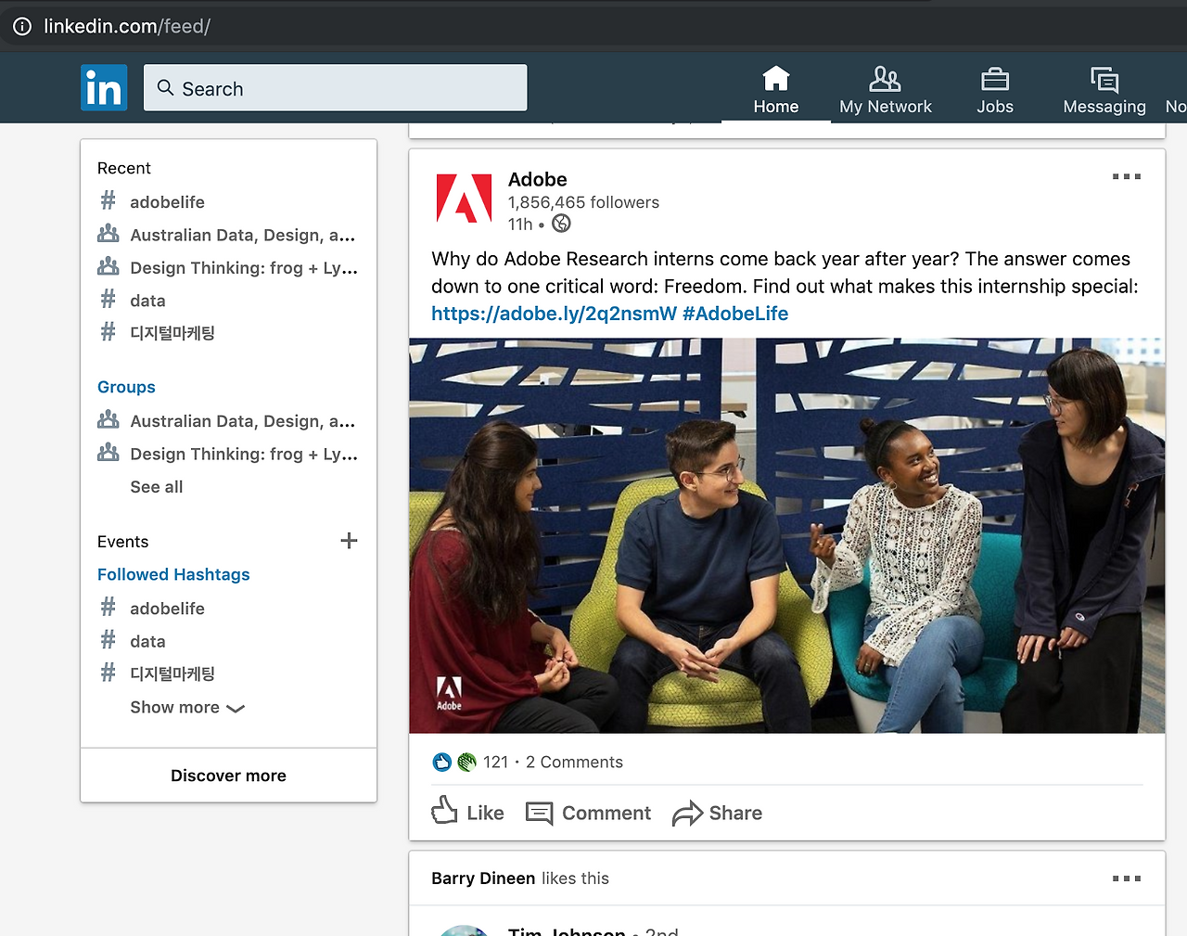The width and height of the screenshot is (1187, 936).
Task: Click the Events label
Action: (x=122, y=542)
